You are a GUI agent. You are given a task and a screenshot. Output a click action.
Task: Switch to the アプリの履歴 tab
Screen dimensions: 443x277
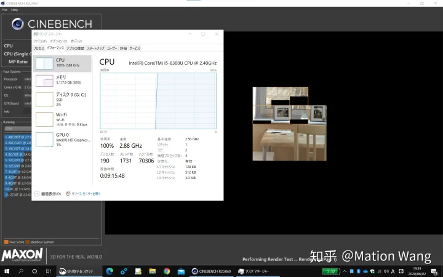pos(75,49)
